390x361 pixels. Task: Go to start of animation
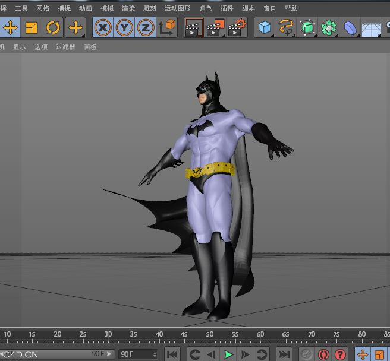pyautogui.click(x=172, y=354)
